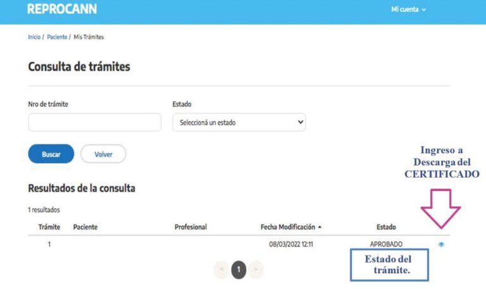
Task: Focus the Nro de trámite input field
Action: coord(95,123)
